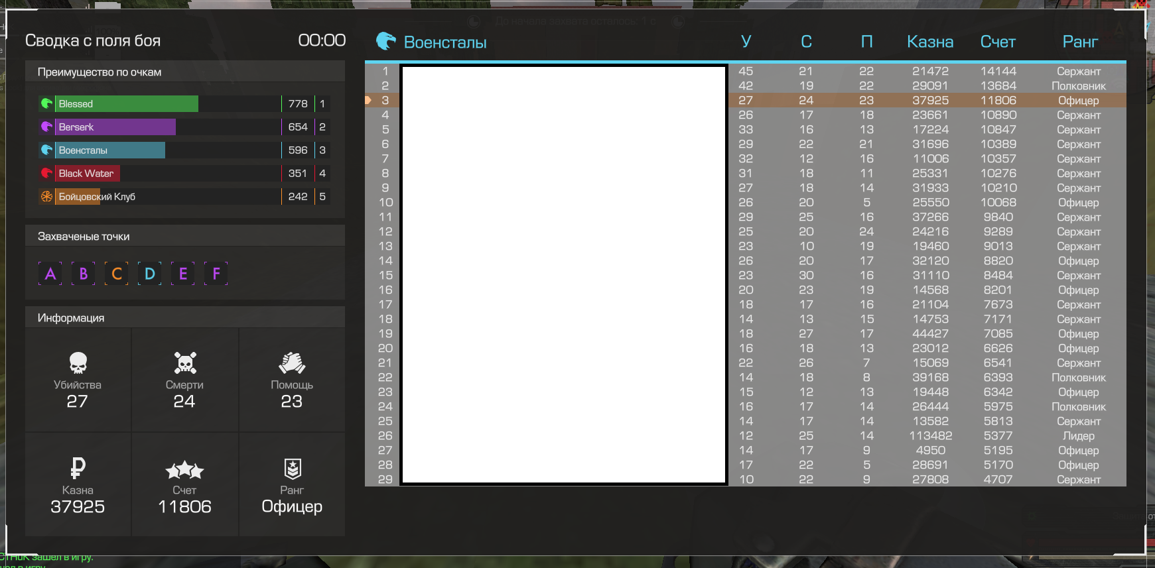Click the score value 9840
The width and height of the screenshot is (1155, 568).
click(x=998, y=217)
